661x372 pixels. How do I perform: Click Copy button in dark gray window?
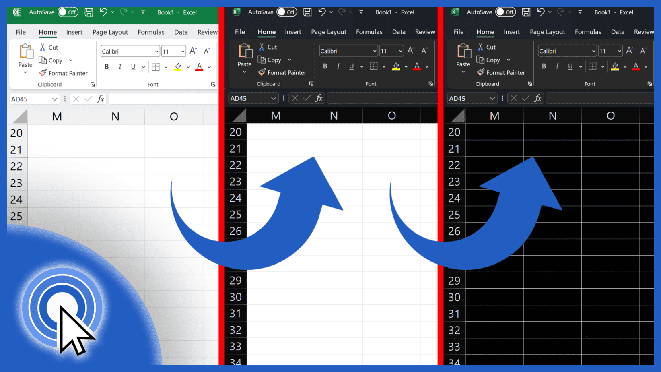click(270, 60)
